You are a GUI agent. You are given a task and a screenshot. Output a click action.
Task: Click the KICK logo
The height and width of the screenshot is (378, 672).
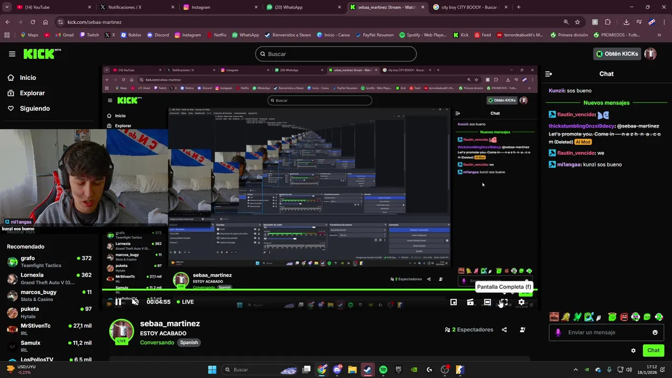coord(42,54)
